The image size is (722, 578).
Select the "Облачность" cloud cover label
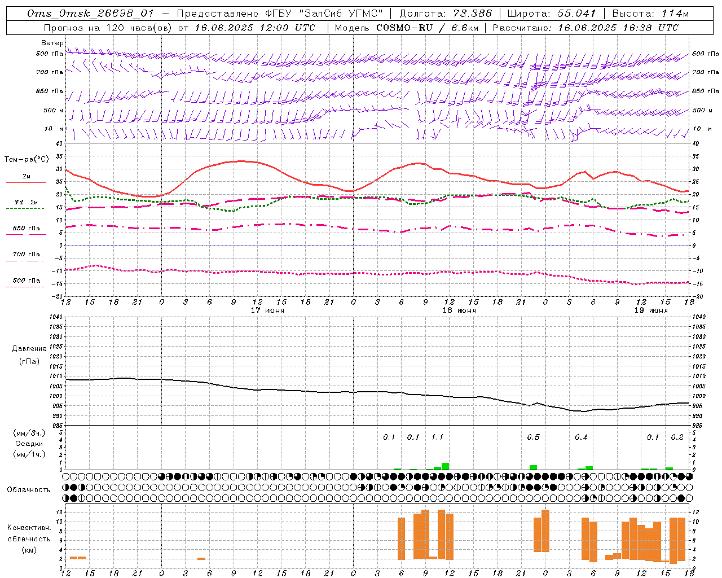[x=29, y=490]
